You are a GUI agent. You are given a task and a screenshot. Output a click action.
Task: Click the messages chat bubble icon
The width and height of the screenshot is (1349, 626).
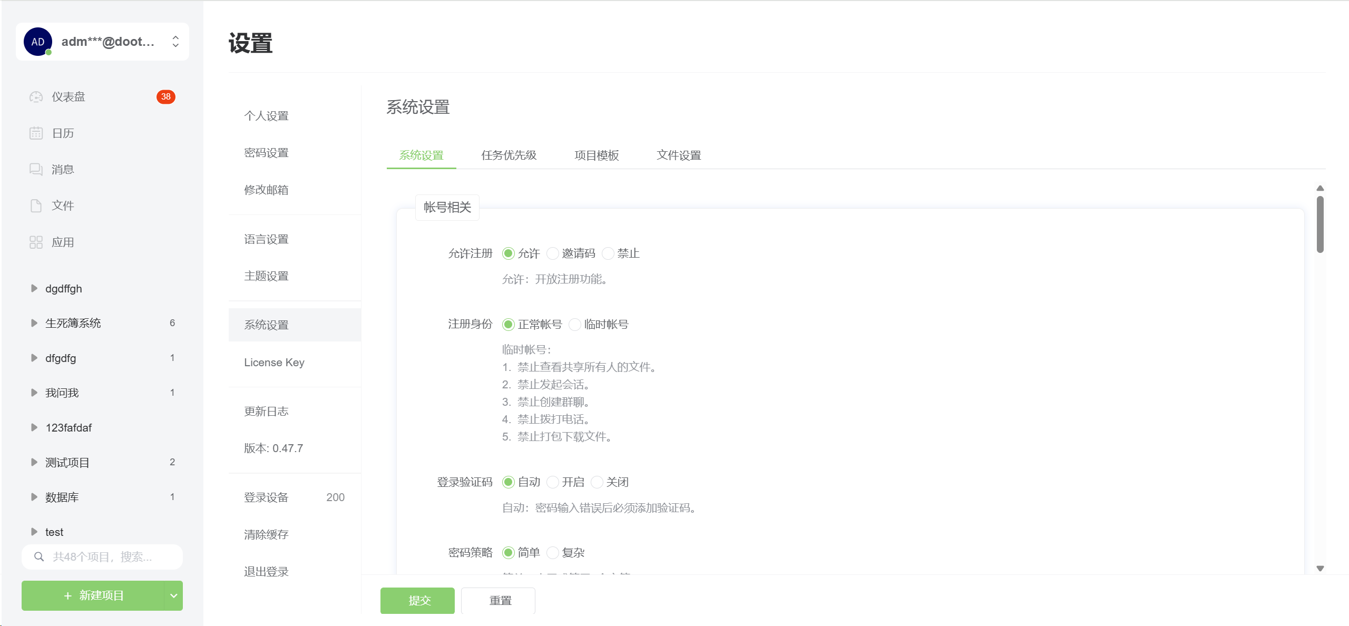[36, 170]
